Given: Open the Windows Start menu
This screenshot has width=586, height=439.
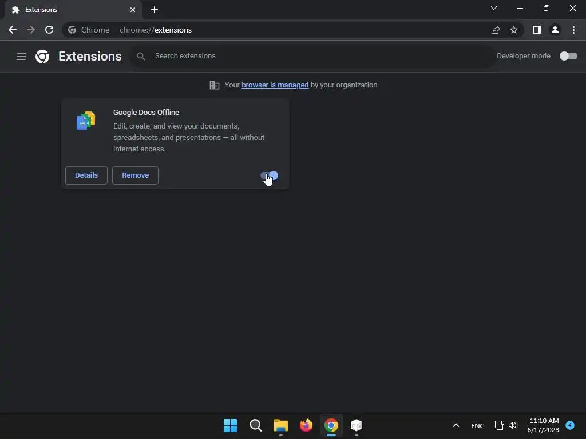Looking at the screenshot, I should (230, 425).
